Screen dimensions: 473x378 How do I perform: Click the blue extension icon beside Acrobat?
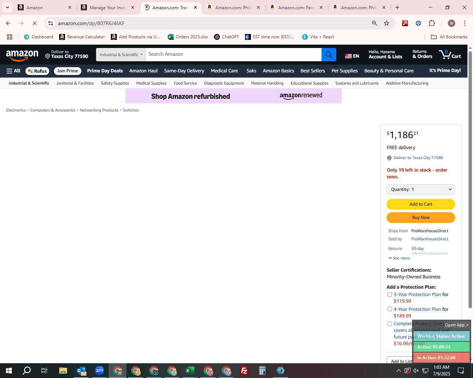[418, 23]
